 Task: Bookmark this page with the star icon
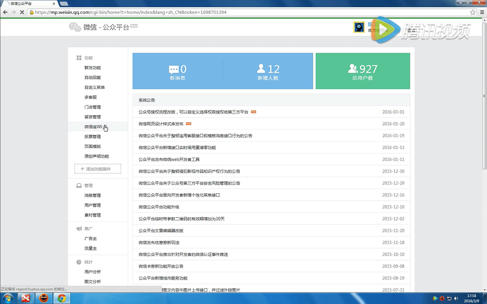473,12
